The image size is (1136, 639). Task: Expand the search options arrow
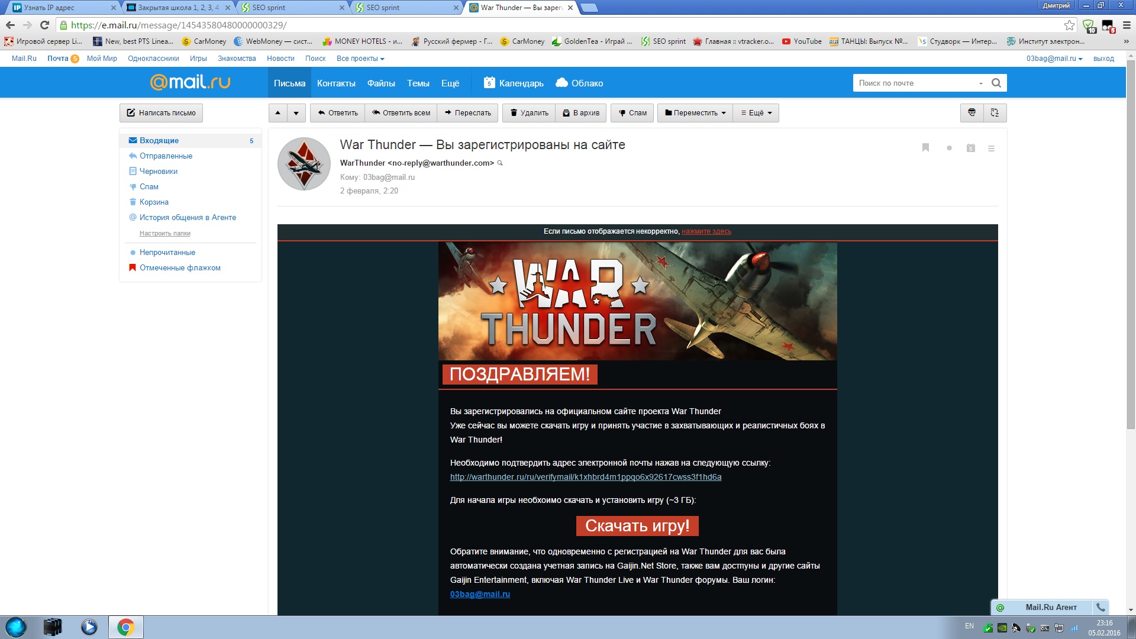tap(981, 83)
